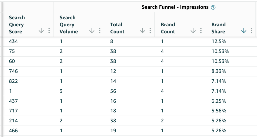Open Brand Share column options menu

coord(251,31)
